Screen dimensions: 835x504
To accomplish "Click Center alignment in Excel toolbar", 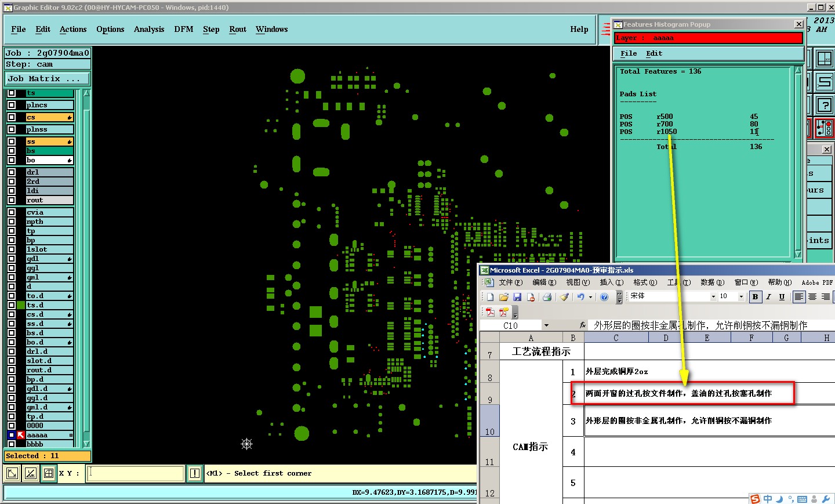I will [812, 297].
